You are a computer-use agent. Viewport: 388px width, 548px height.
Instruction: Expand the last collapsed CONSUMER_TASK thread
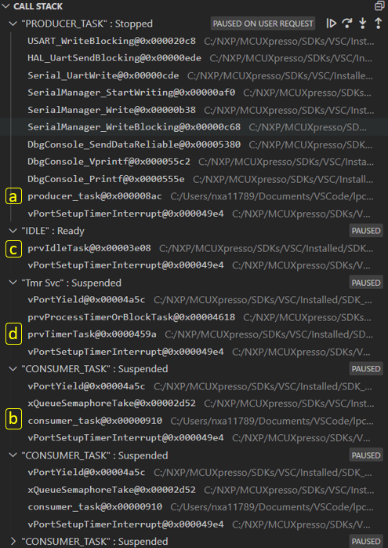click(x=13, y=542)
